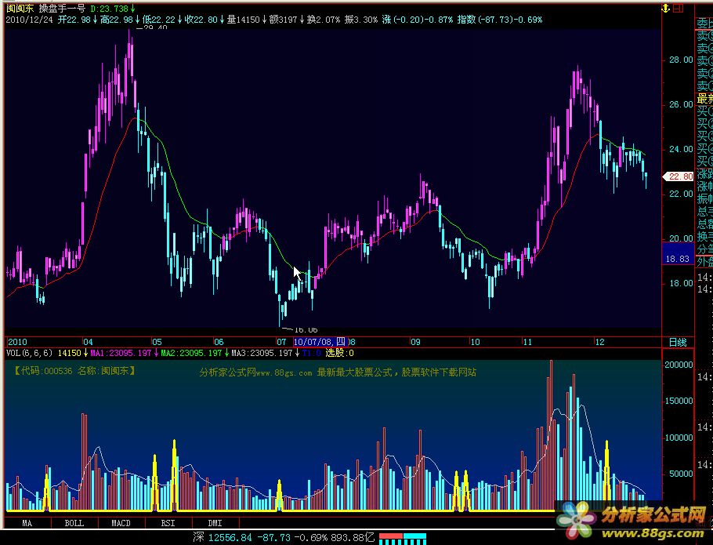The height and width of the screenshot is (545, 713).
Task: Open the MACD indicator tab
Action: coord(121,523)
